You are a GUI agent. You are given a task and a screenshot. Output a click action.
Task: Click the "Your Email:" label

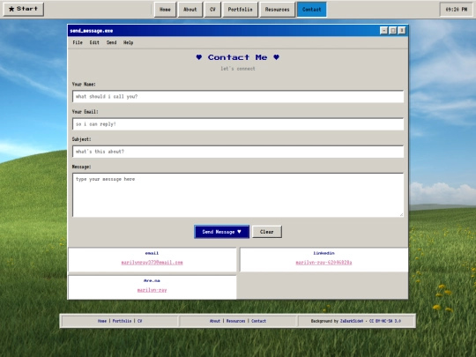tap(85, 112)
